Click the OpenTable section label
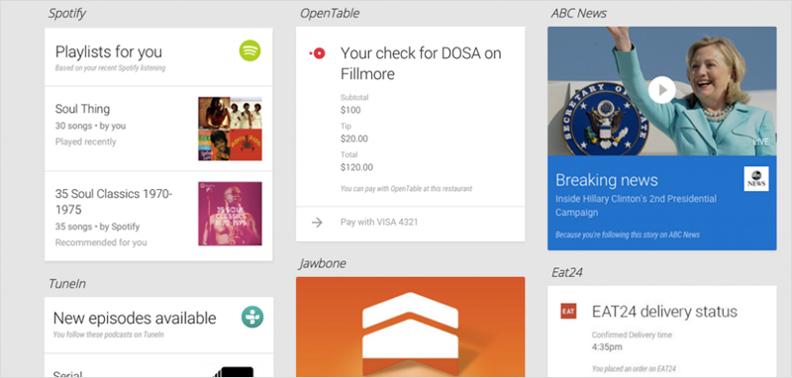This screenshot has height=378, width=792. tap(330, 13)
